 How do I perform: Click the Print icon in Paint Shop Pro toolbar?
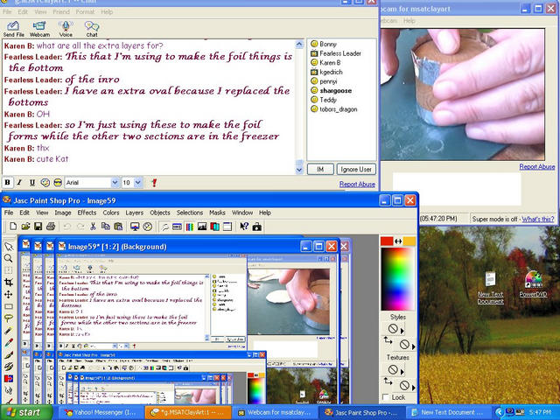51,227
